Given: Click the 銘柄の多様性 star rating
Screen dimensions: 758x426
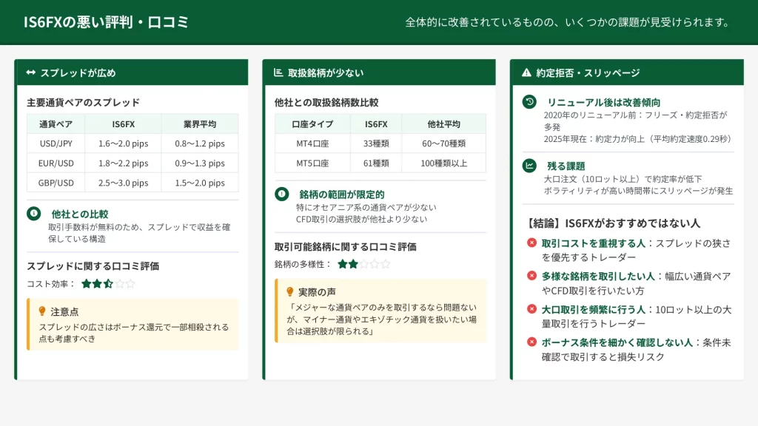Looking at the screenshot, I should pos(363,263).
